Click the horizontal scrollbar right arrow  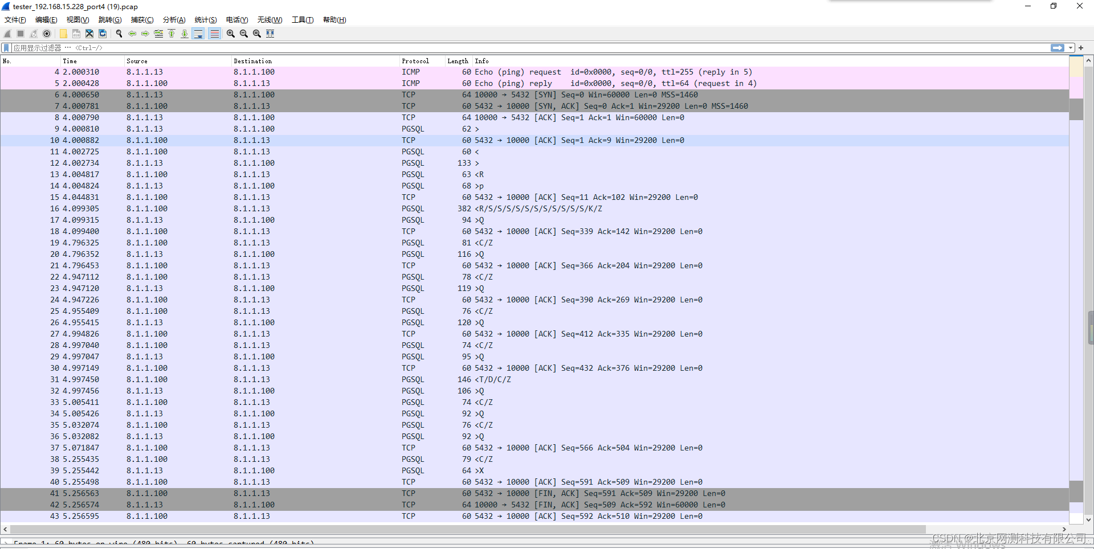1064,529
